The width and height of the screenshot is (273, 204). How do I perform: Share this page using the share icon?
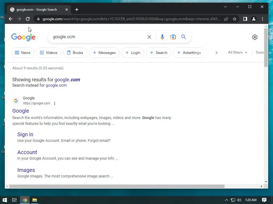point(226,19)
